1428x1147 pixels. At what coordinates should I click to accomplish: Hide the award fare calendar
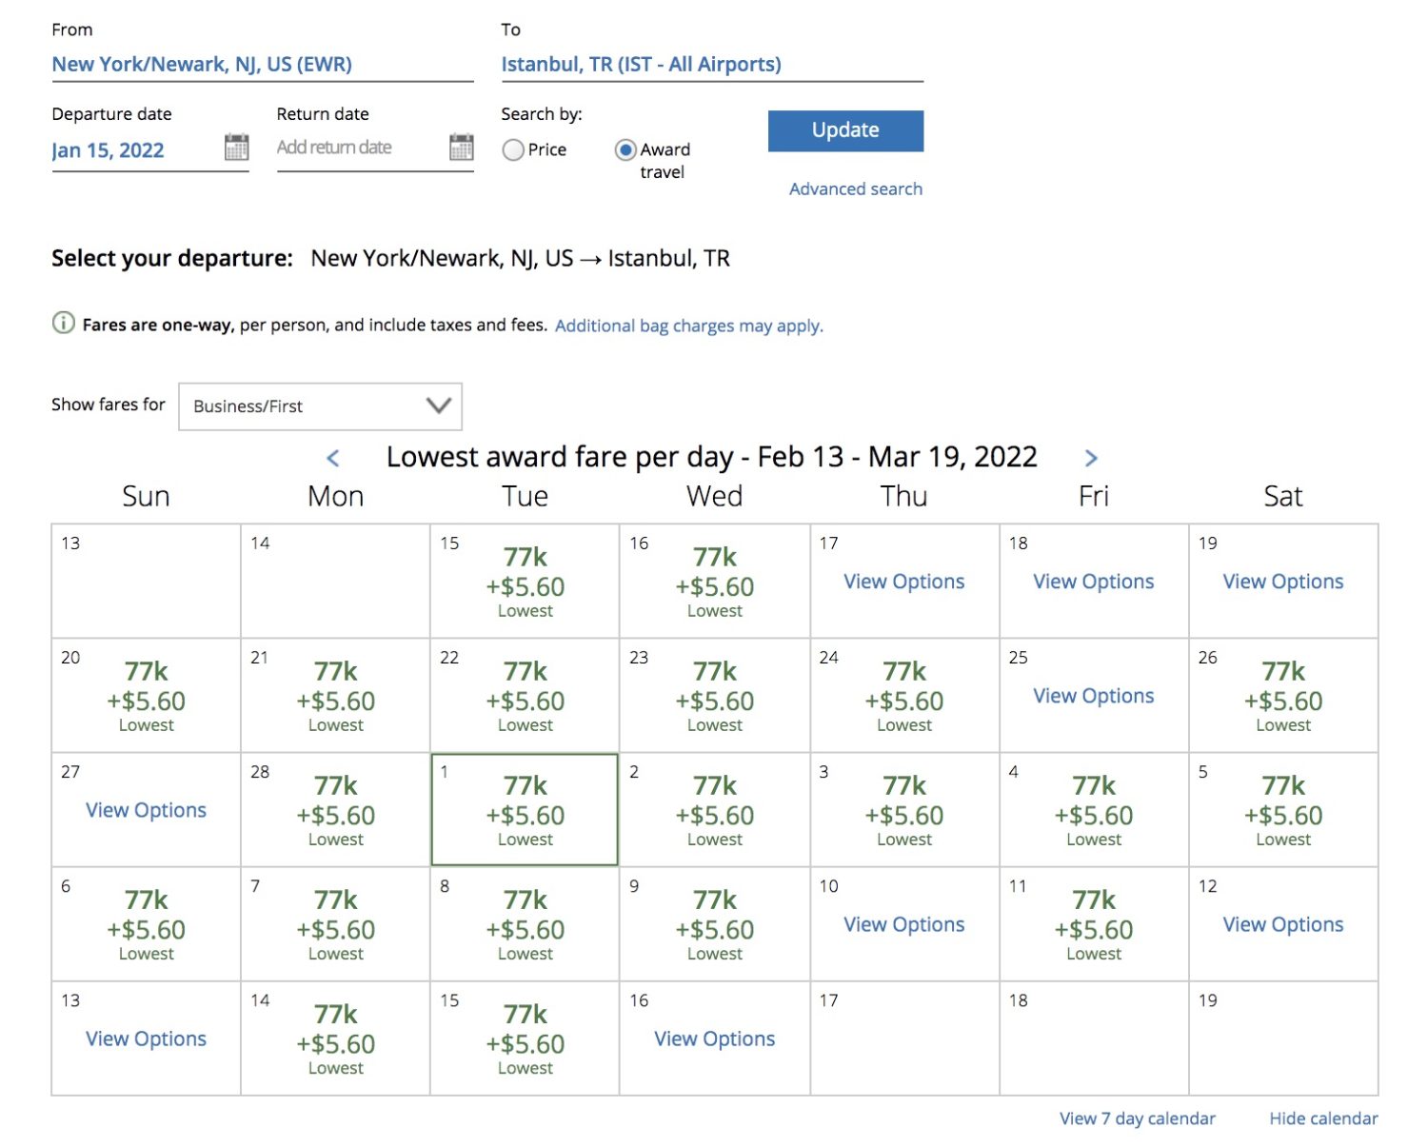[x=1323, y=1118]
